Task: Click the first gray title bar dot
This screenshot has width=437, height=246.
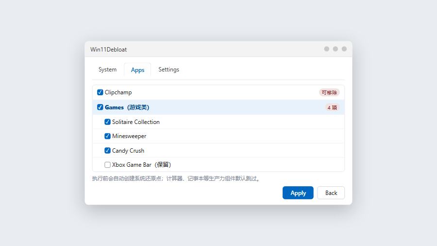Action: (x=327, y=49)
